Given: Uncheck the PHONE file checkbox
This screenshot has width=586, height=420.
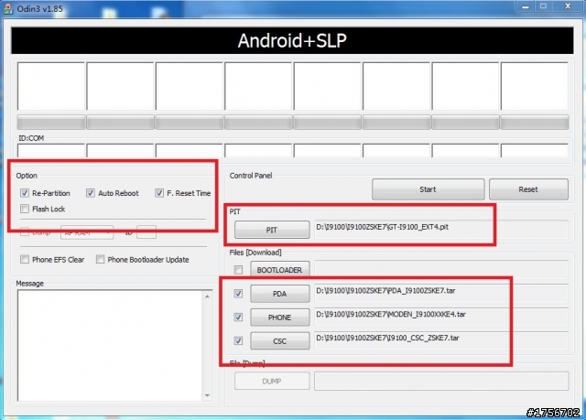Looking at the screenshot, I should tap(238, 318).
